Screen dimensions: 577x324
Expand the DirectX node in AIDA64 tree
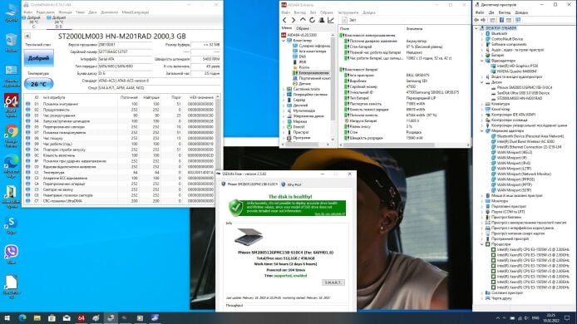click(284, 126)
